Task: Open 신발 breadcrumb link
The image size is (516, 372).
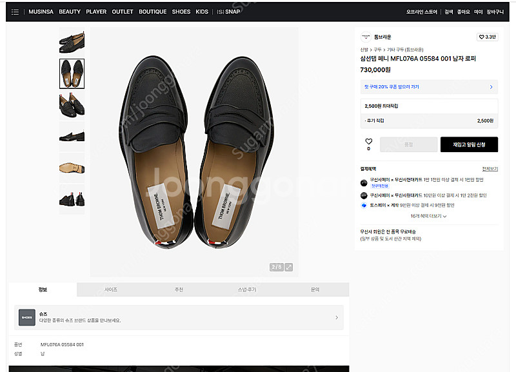Action: tap(364, 50)
